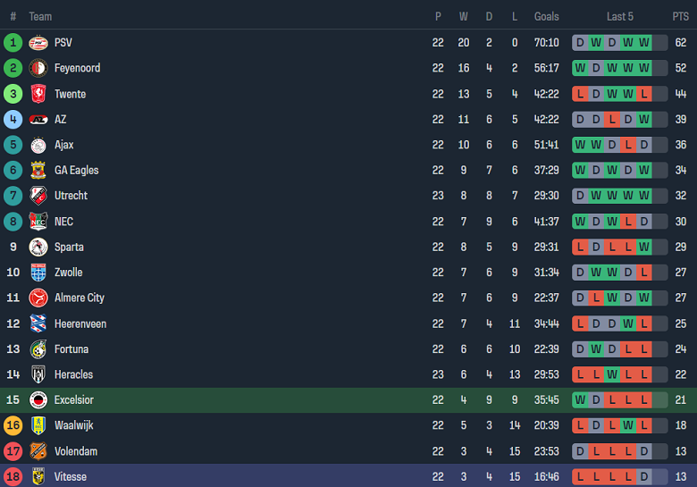The image size is (697, 487).
Task: Click the Ajax club crest icon
Action: click(38, 145)
